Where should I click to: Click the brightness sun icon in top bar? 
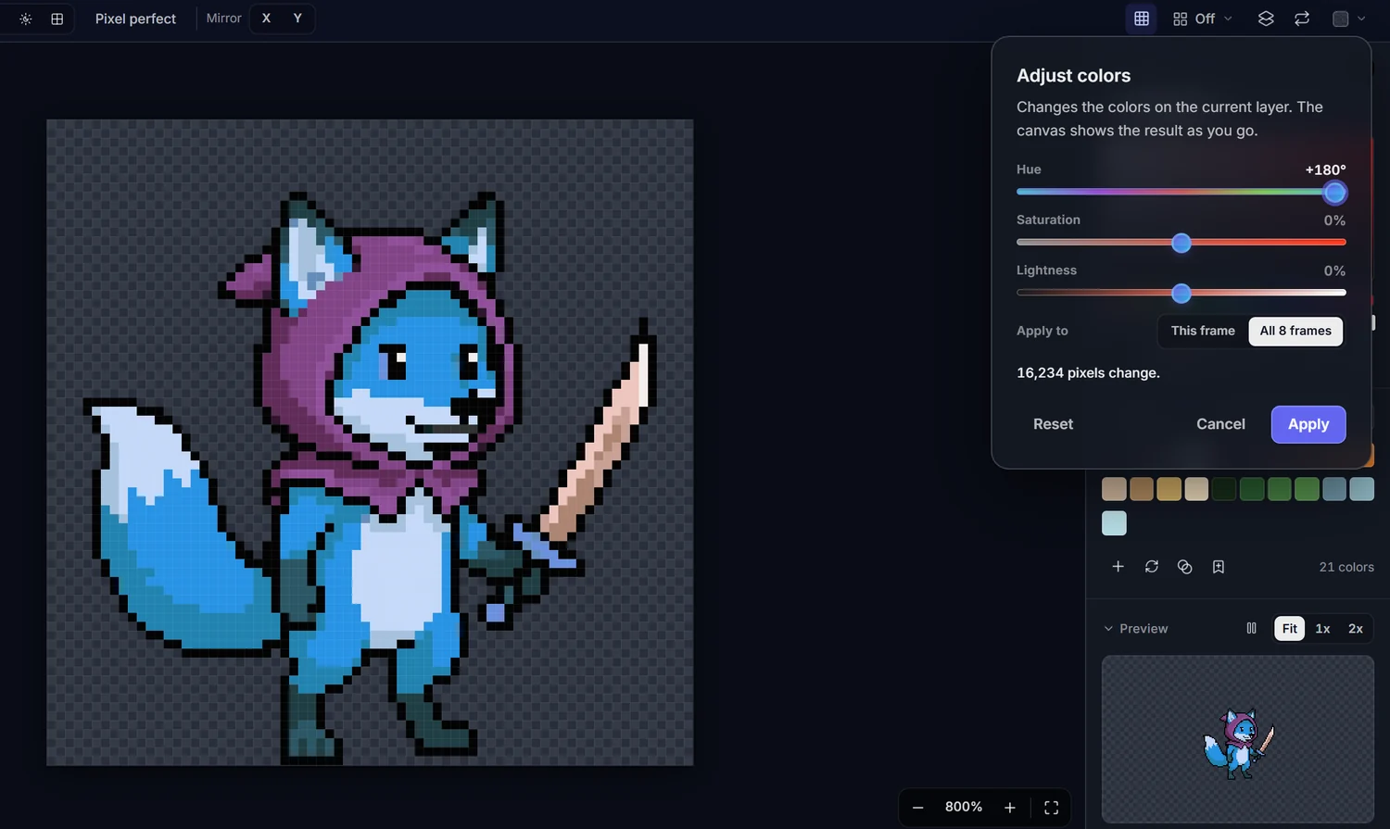click(x=26, y=19)
